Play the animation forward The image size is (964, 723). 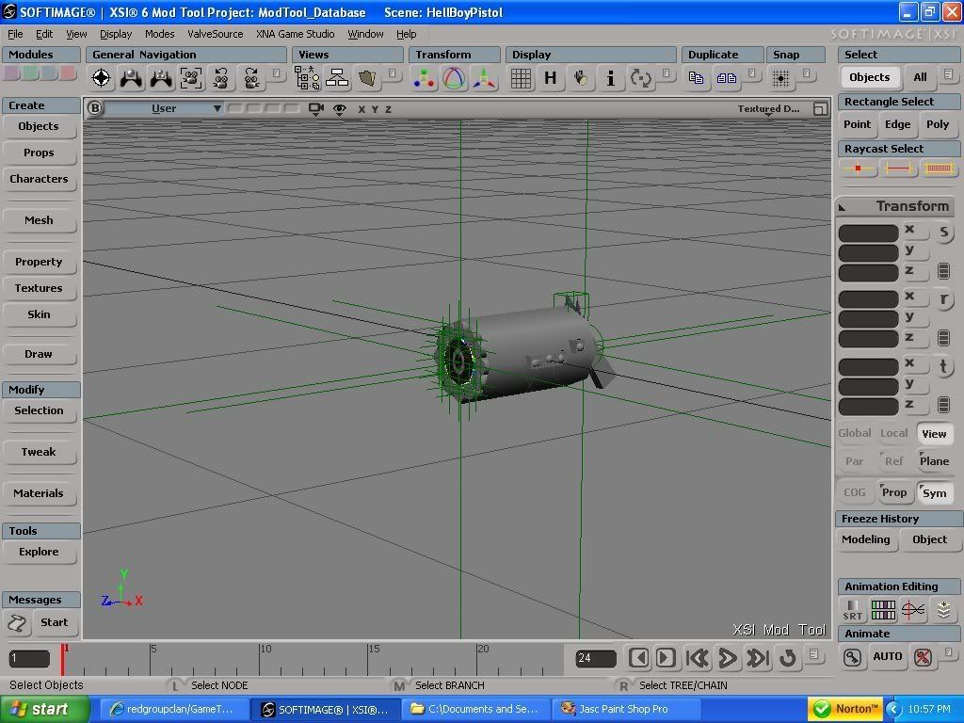(728, 658)
